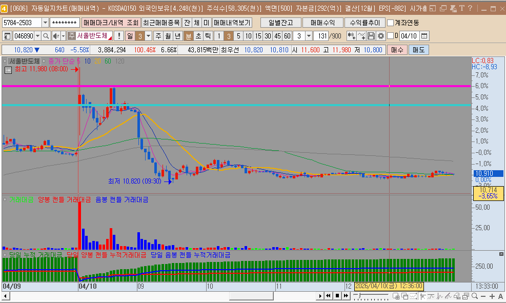Open 매매내역보기

coord(232,23)
